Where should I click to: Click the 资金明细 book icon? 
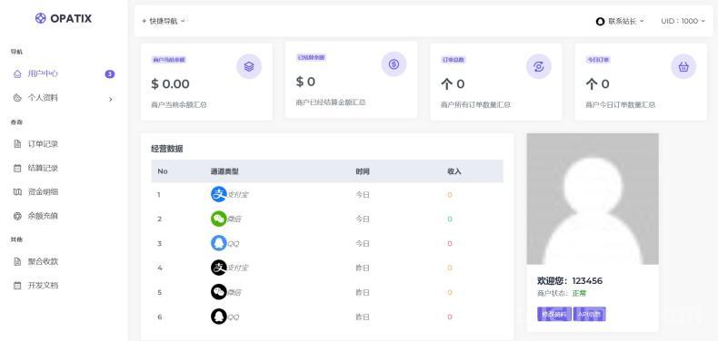(17, 192)
